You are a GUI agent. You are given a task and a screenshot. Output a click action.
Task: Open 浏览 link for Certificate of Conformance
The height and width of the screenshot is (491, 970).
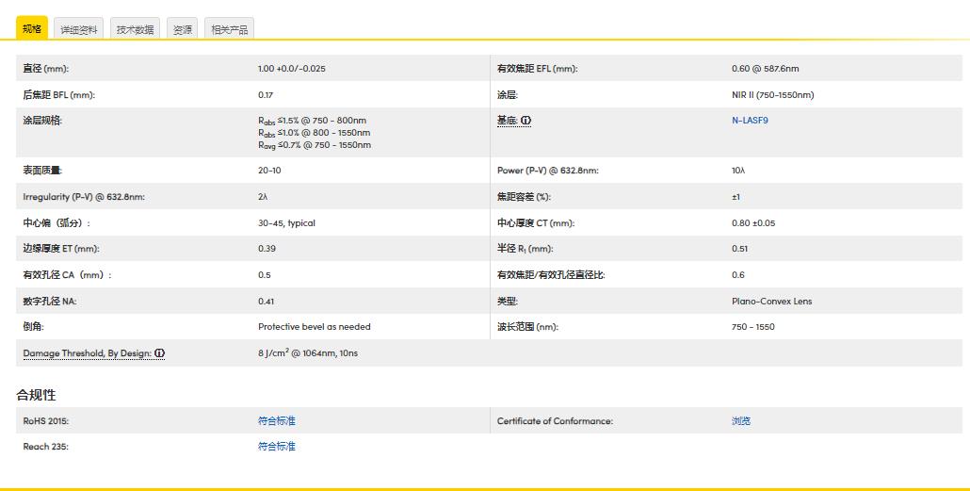741,420
